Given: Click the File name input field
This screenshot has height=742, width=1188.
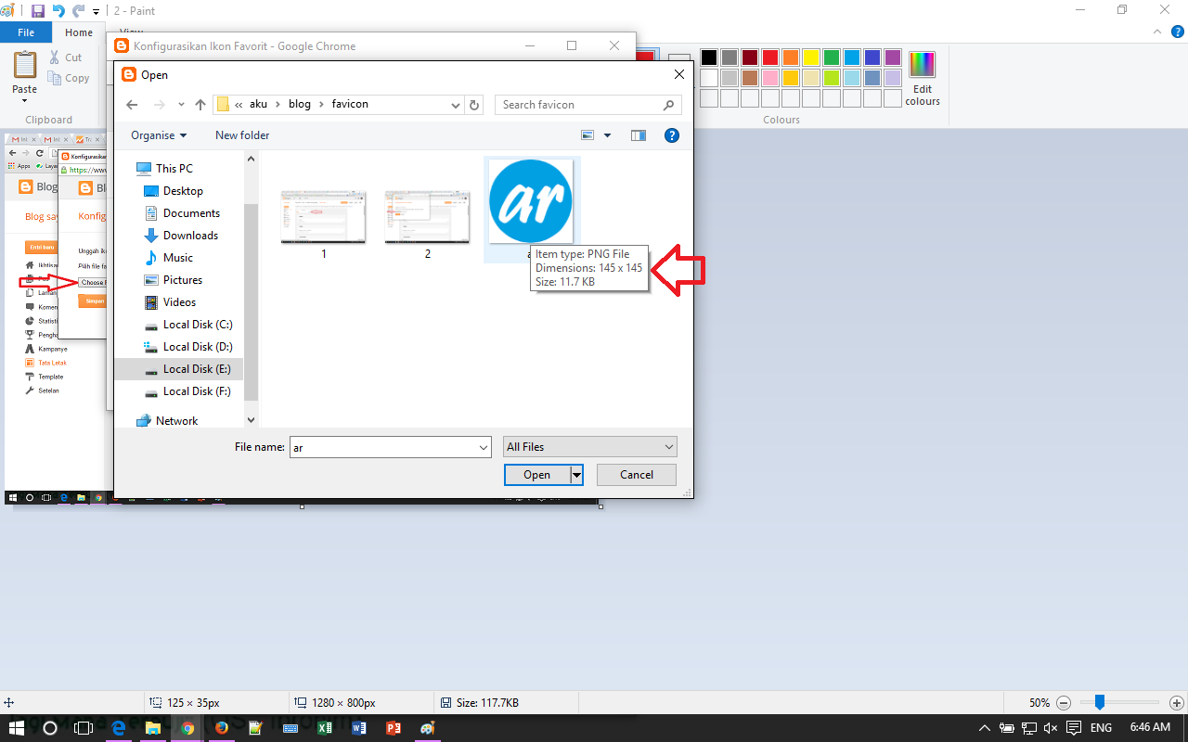Looking at the screenshot, I should click(x=382, y=447).
